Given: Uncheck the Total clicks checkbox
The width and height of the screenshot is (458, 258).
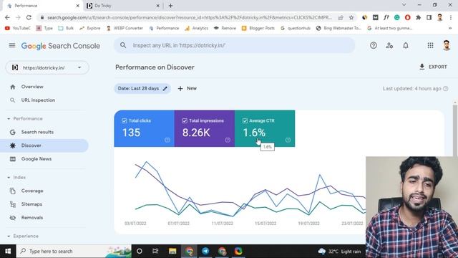Looking at the screenshot, I should [x=124, y=120].
